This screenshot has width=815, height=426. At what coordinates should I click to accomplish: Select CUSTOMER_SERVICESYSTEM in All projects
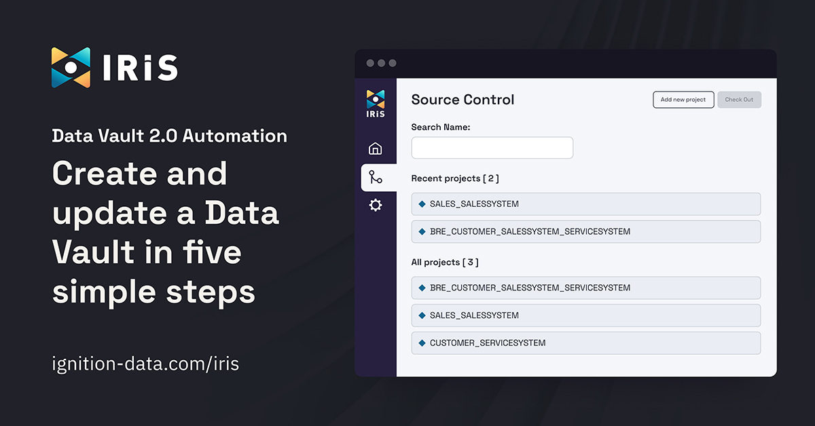[585, 343]
